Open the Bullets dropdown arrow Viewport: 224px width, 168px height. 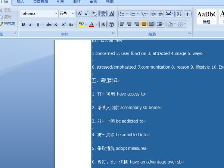tap(127, 14)
